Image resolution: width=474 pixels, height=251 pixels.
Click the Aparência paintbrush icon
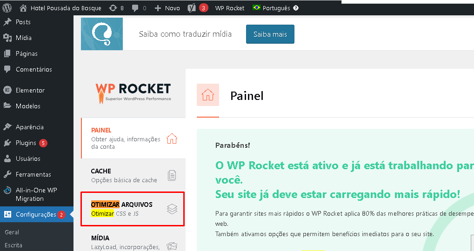(7, 127)
